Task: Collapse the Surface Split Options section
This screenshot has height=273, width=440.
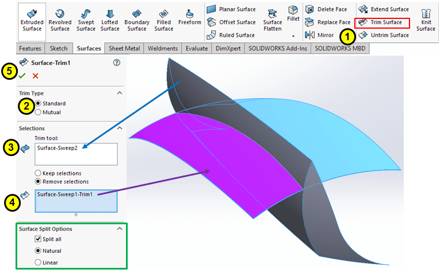Action: pos(120,229)
